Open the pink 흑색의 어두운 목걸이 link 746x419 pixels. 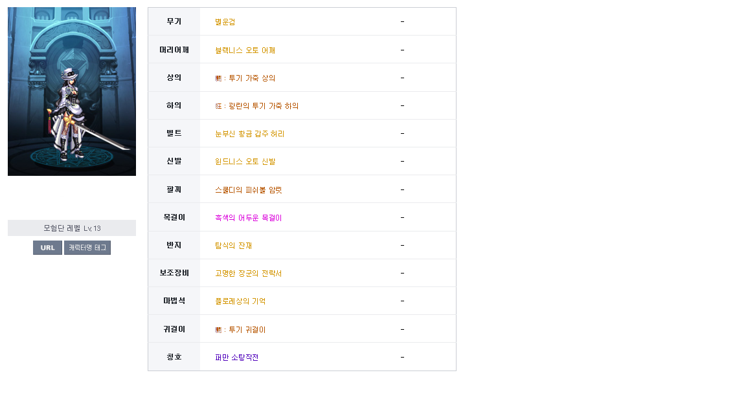pos(249,218)
